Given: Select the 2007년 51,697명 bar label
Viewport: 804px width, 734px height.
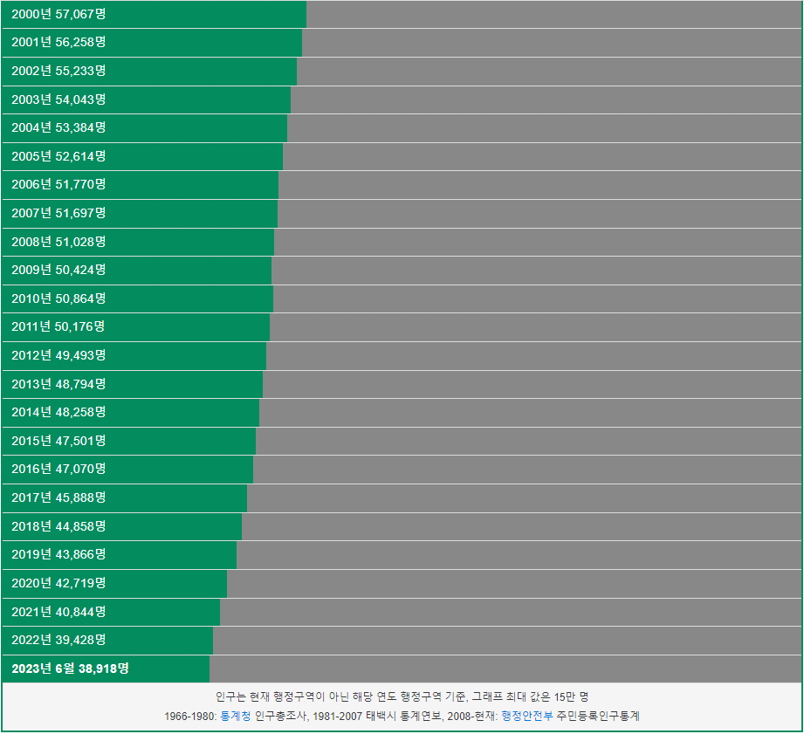Looking at the screenshot, I should tap(58, 213).
